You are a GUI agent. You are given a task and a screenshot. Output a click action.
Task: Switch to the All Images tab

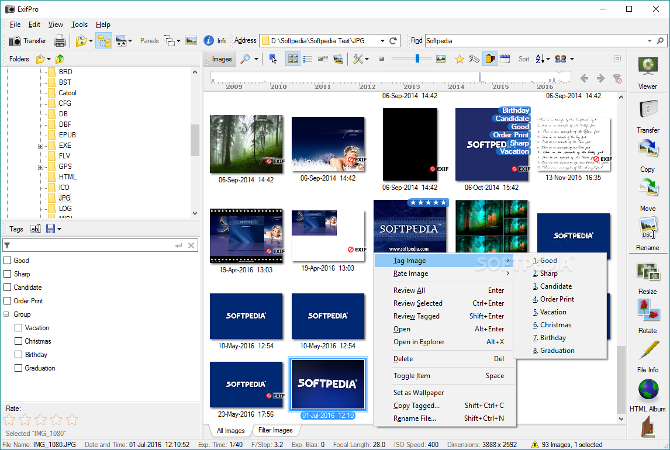[231, 430]
